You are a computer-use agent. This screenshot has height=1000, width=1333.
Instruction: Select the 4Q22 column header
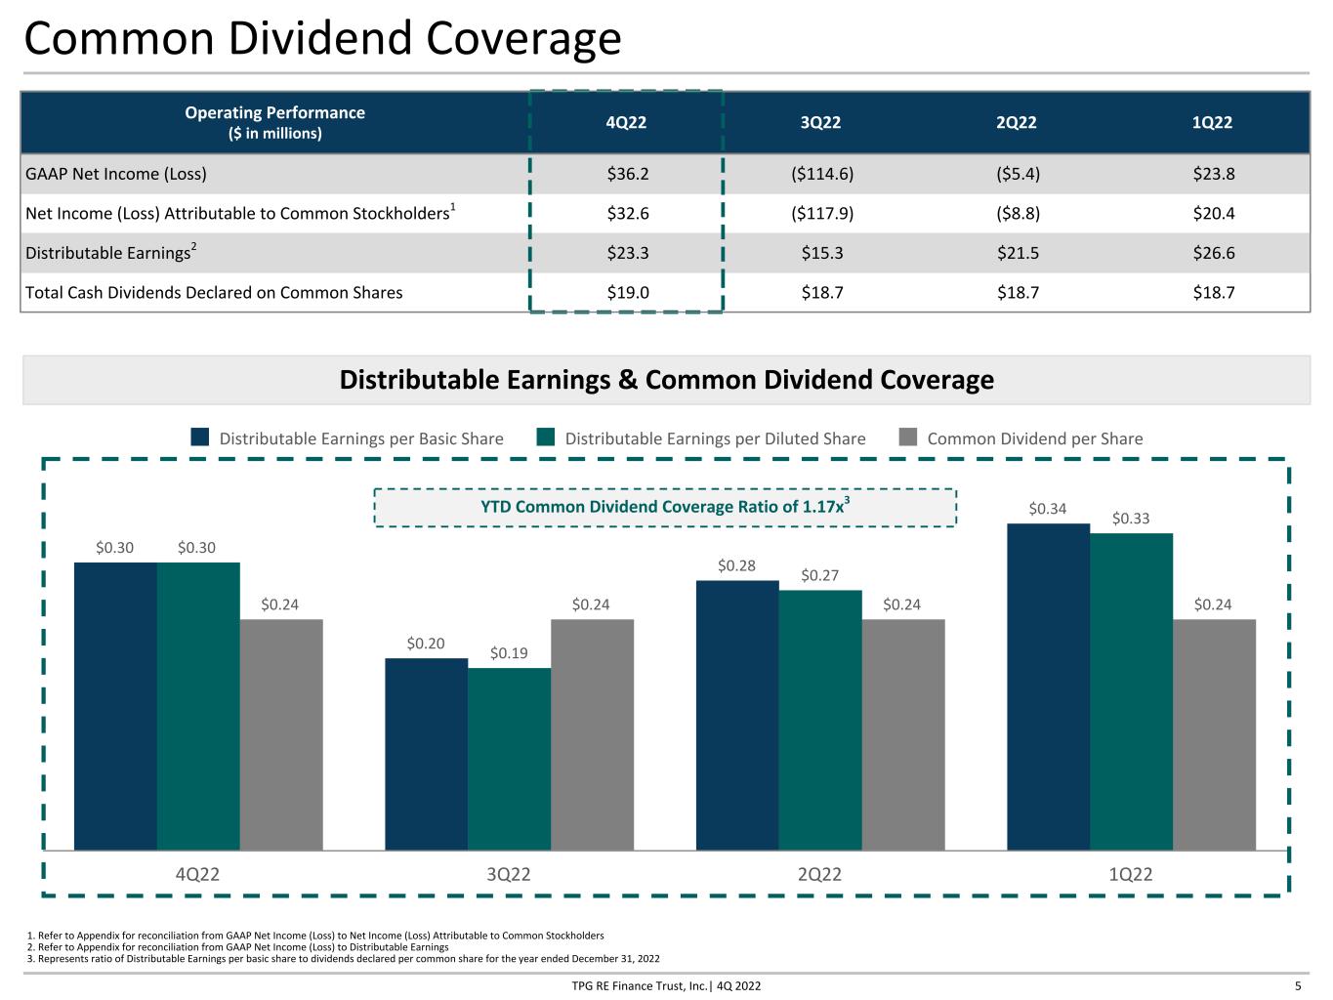[x=626, y=123]
